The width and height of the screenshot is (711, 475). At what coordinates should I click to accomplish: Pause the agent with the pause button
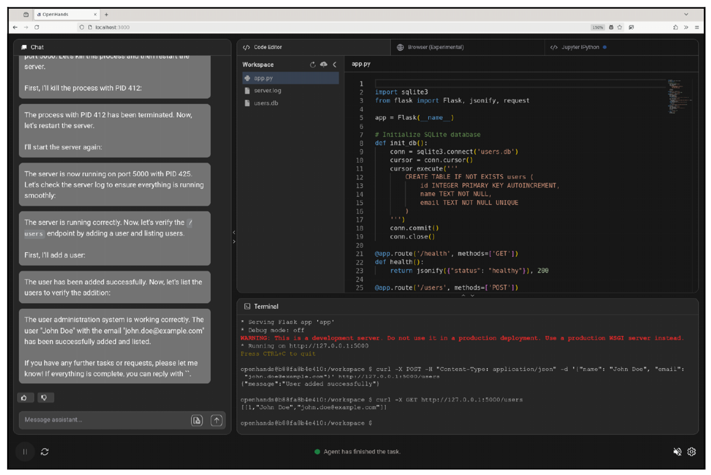[x=25, y=452]
